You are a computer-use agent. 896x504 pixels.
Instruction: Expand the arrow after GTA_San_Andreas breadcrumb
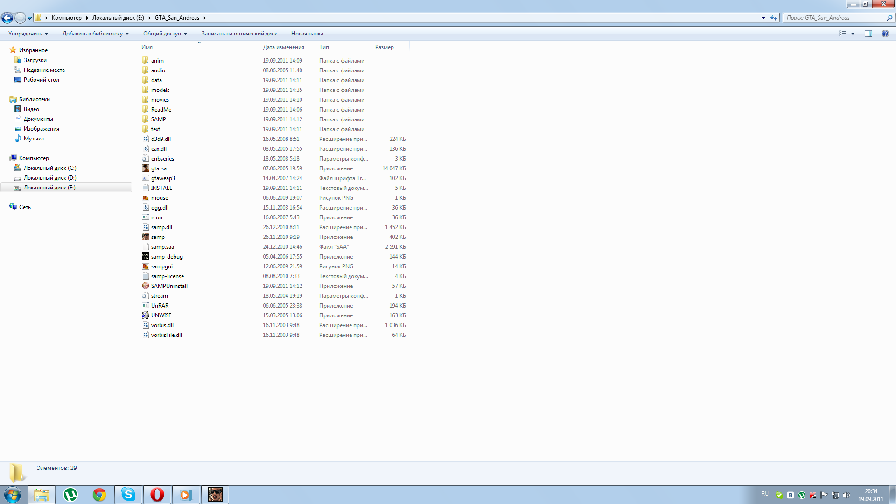click(204, 18)
